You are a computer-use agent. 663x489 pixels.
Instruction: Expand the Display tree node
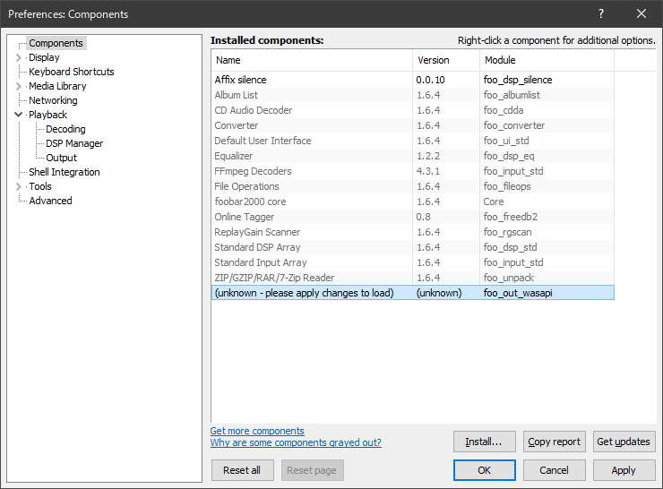(19, 57)
